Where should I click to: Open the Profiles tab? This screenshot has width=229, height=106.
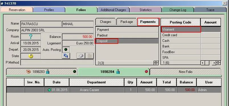pos(49,10)
